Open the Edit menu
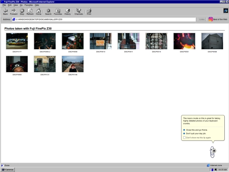 pos(10,5)
